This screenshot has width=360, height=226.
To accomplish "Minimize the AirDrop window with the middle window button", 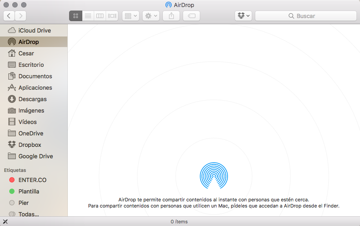I will (x=15, y=4).
